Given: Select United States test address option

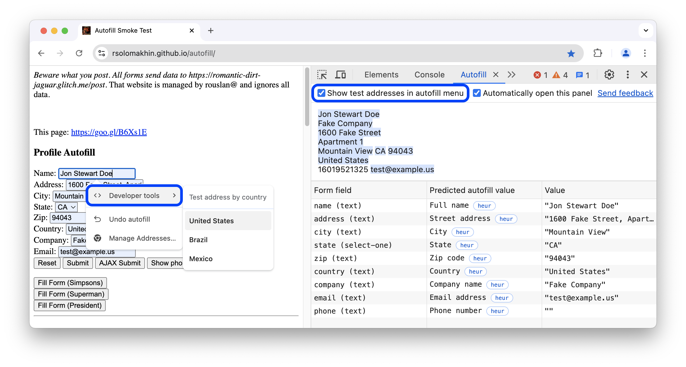Looking at the screenshot, I should [x=212, y=221].
